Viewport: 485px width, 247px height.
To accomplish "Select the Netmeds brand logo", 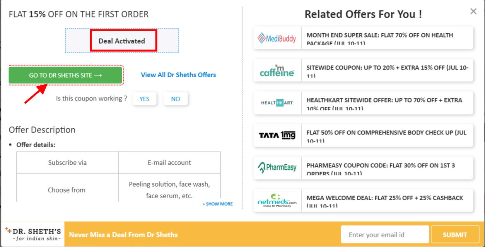I will [x=277, y=200].
